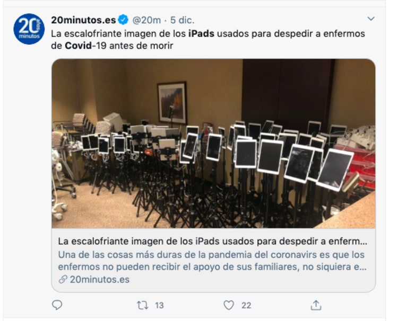Image resolution: width=398 pixels, height=321 pixels.
Task: Click the bold Covid keyword in tweet
Action: (x=78, y=46)
